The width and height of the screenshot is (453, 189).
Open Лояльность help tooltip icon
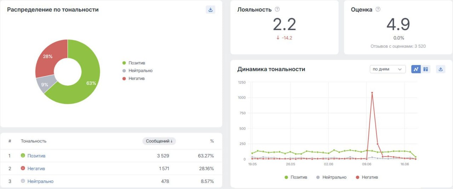tap(277, 10)
